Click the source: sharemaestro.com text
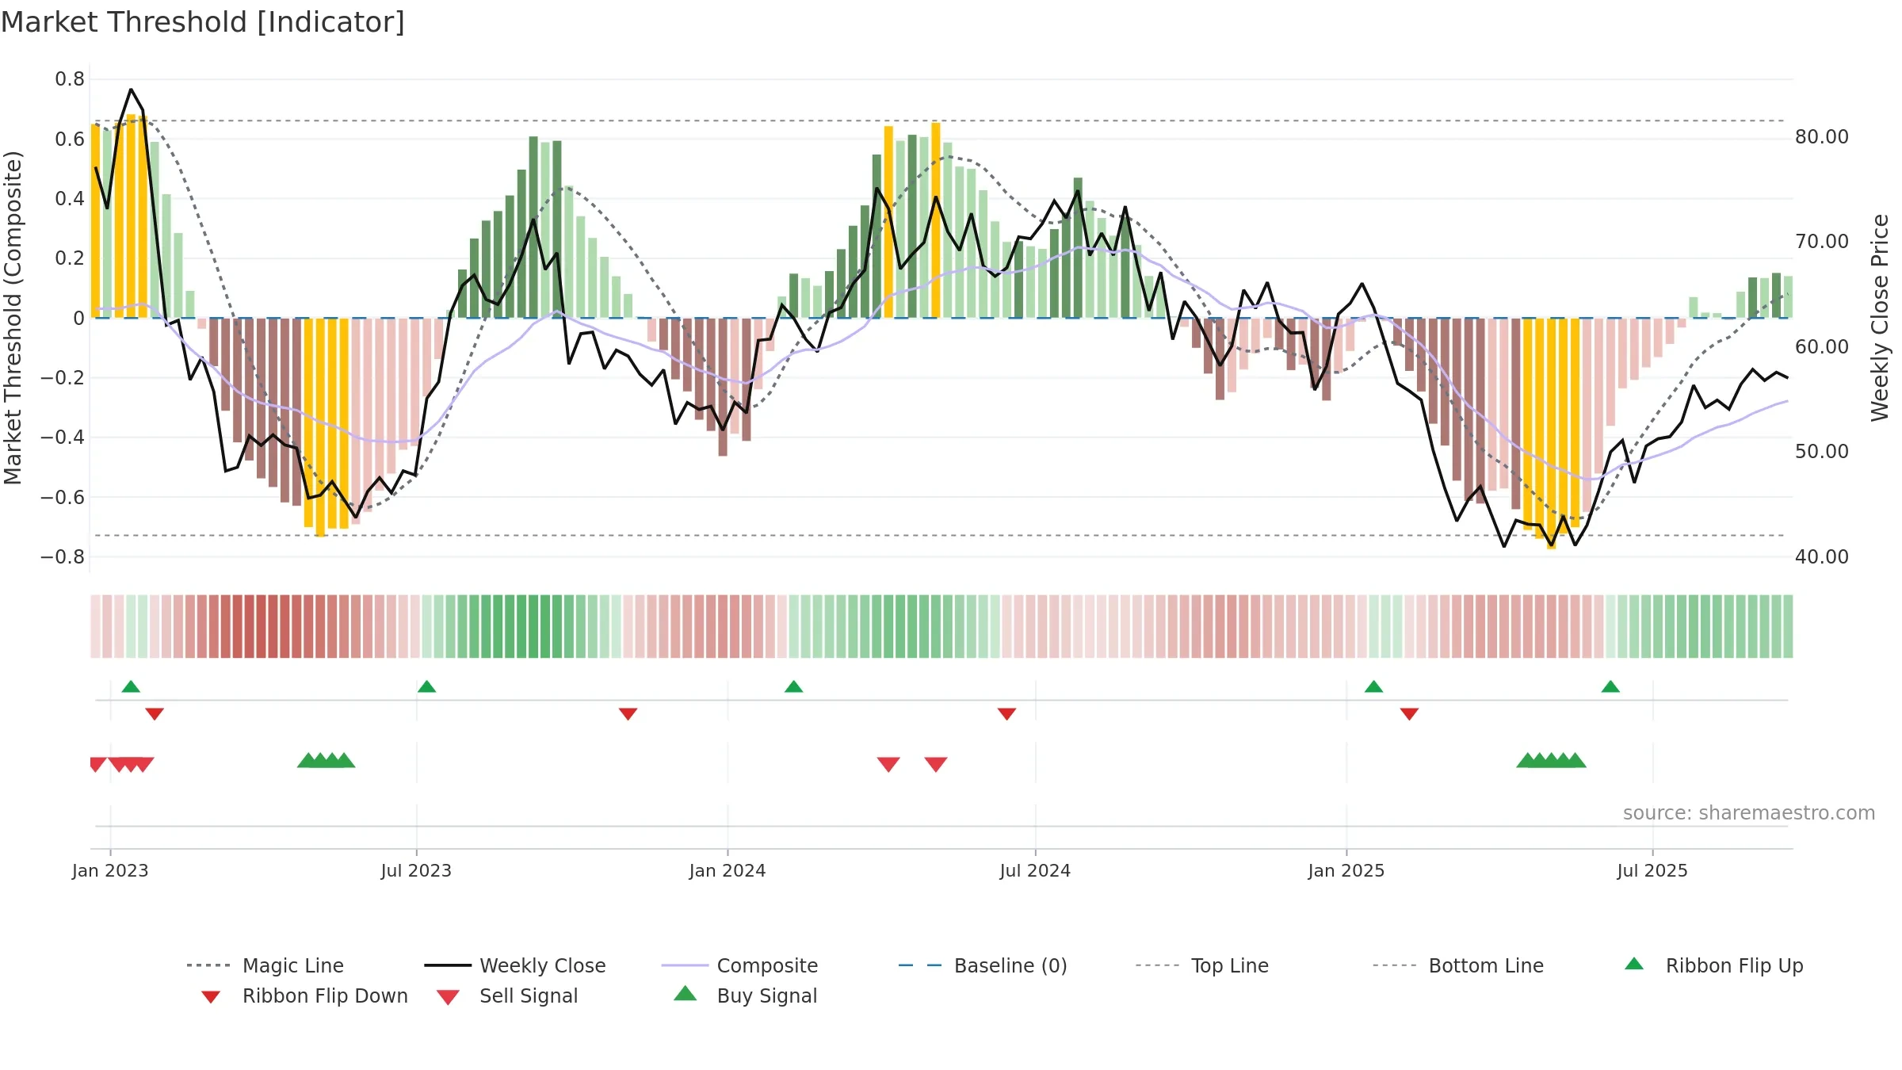 [x=1749, y=813]
